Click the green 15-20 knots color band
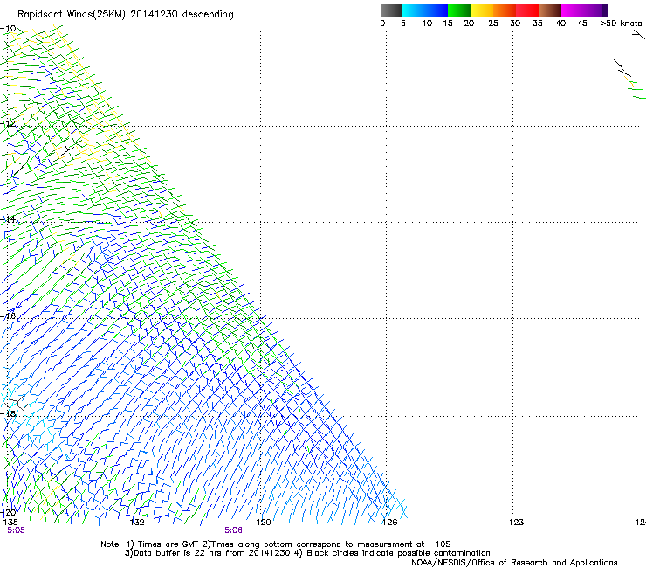This screenshot has width=646, height=568. [459, 10]
